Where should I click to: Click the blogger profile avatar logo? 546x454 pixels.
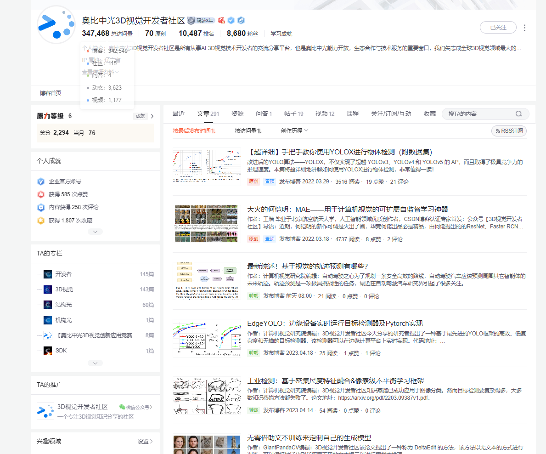pos(56,24)
